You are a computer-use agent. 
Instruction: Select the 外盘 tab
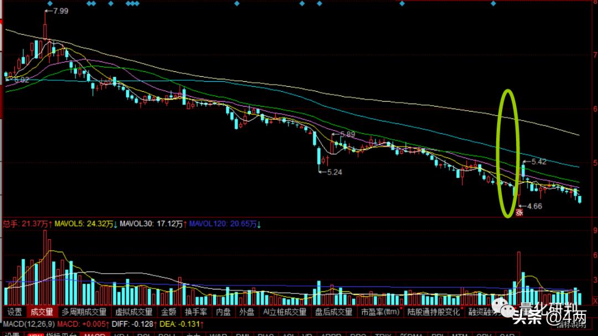click(246, 312)
